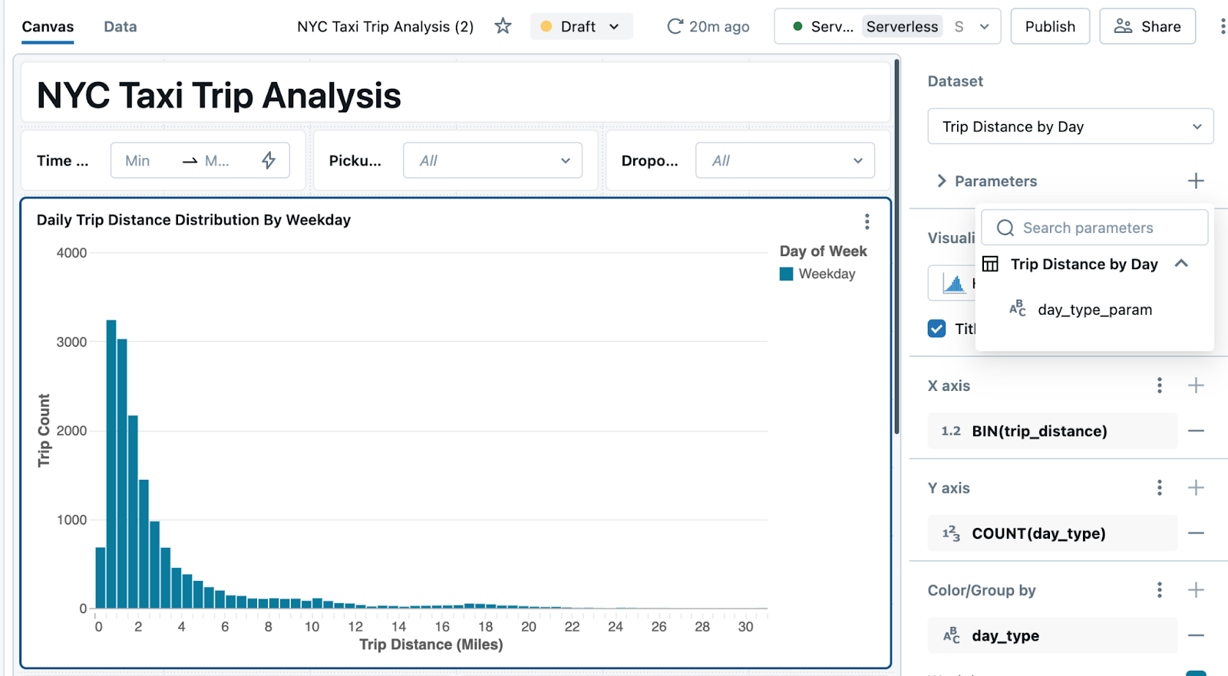Viewport: 1228px width, 676px height.
Task: Collapse the Trip Distance by Day parameter group
Action: pyautogui.click(x=1181, y=264)
